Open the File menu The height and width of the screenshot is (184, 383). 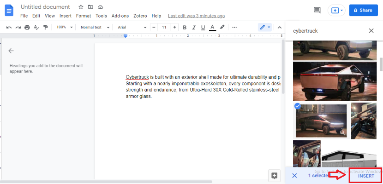[x=24, y=16]
